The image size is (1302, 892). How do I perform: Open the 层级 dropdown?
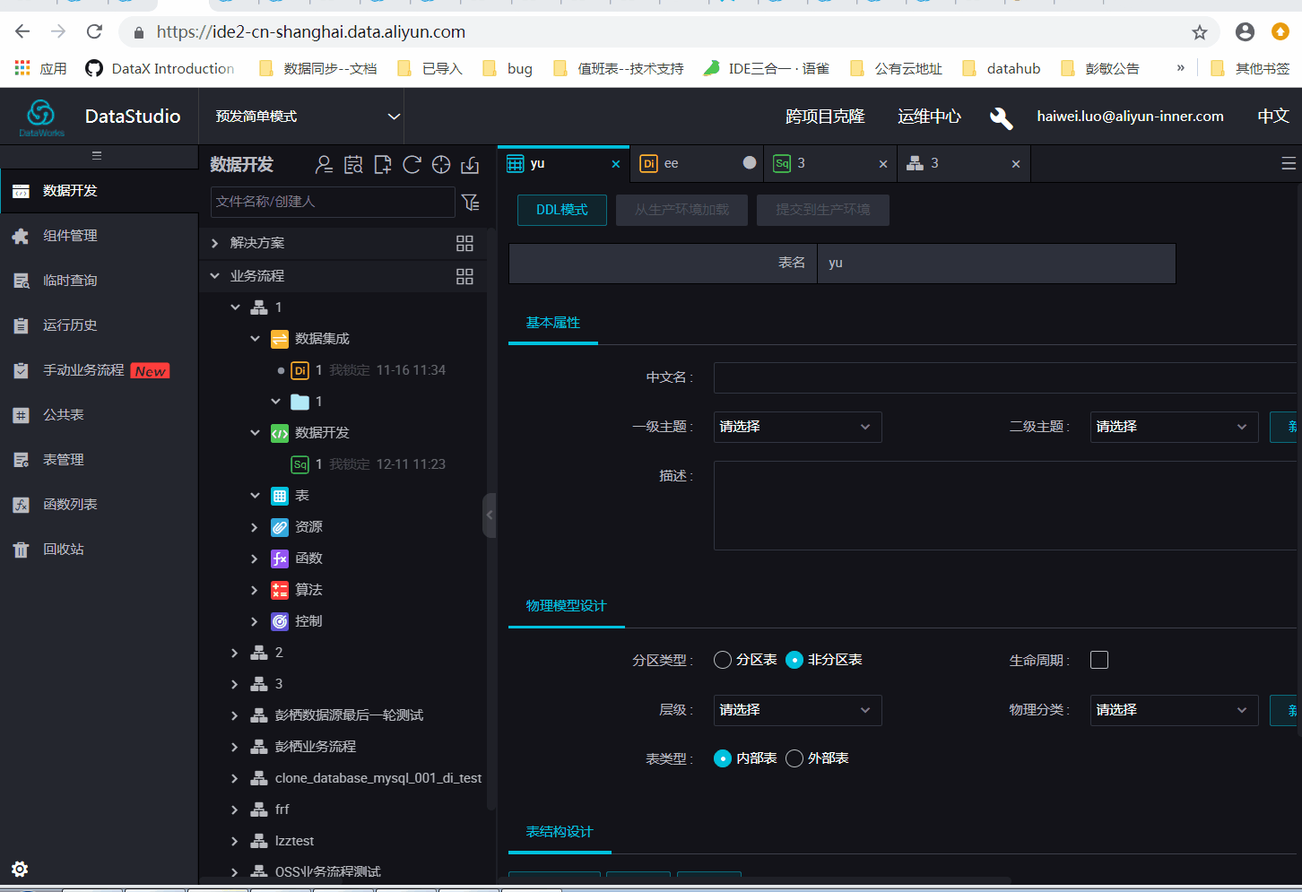pyautogui.click(x=798, y=710)
